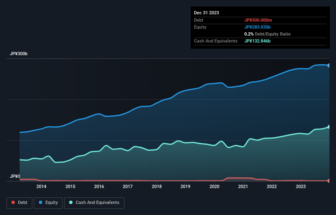Click the JP¥300b y-axis label
336x215 pixels.
tap(18, 54)
